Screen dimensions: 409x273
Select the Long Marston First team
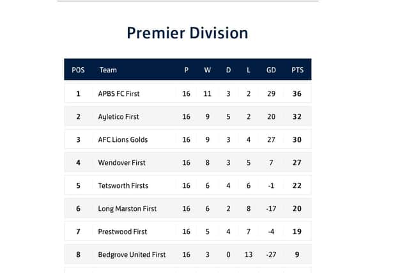click(x=127, y=208)
